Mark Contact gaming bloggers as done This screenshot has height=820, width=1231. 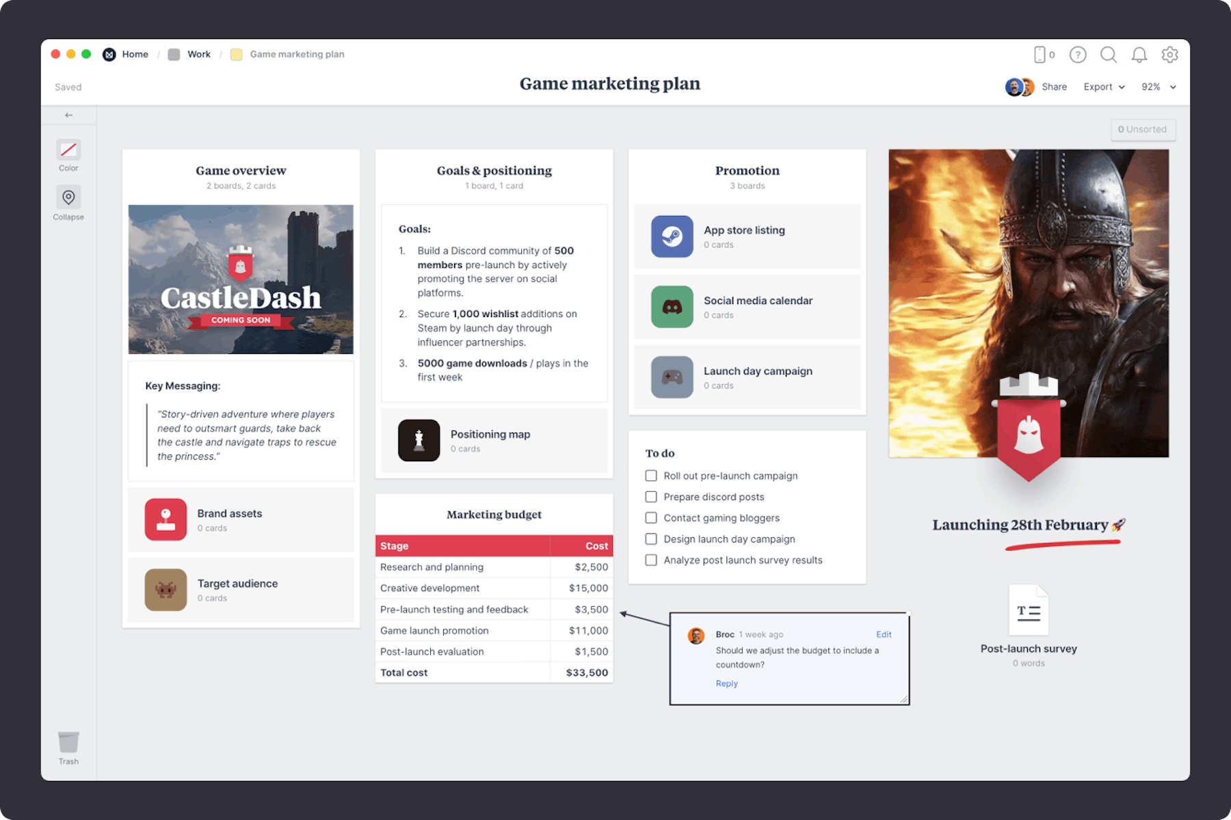pyautogui.click(x=650, y=517)
